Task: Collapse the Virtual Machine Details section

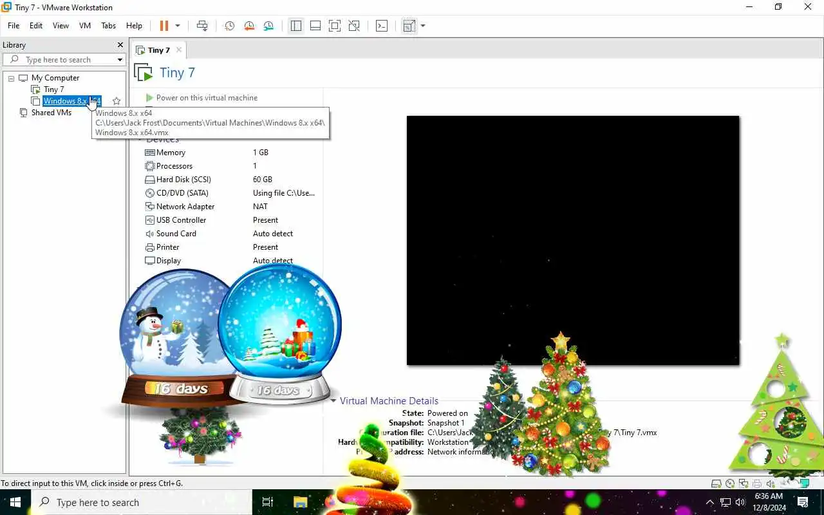Action: click(333, 400)
